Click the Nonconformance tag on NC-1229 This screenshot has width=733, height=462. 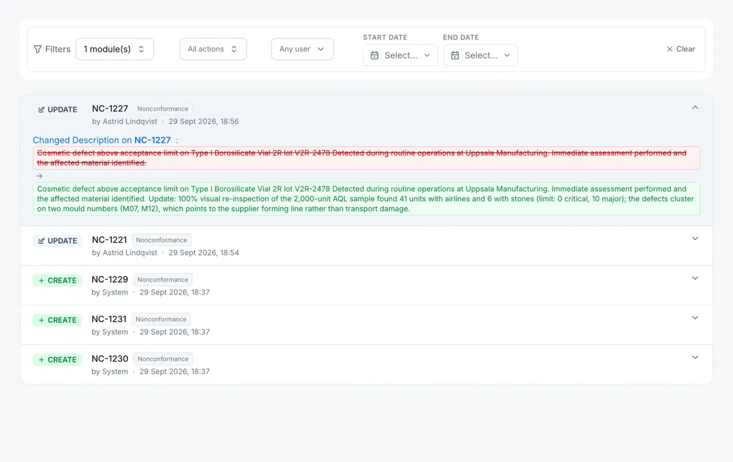point(163,280)
